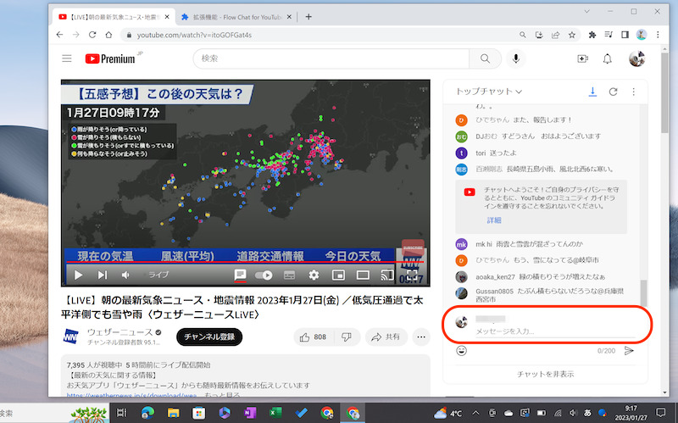
Task: Toggle the autoplay switch in player
Action: tap(264, 275)
